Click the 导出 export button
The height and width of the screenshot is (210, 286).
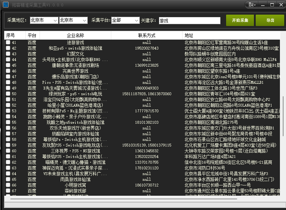(x=270, y=20)
